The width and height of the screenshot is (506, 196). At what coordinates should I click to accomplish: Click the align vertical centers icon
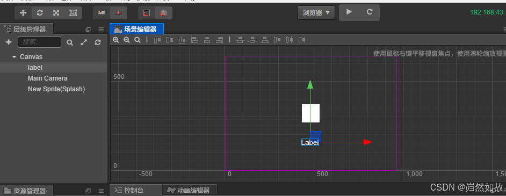[170, 40]
